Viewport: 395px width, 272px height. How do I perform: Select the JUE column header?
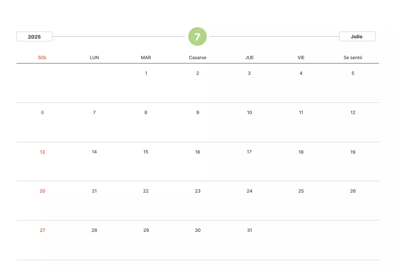pos(249,57)
